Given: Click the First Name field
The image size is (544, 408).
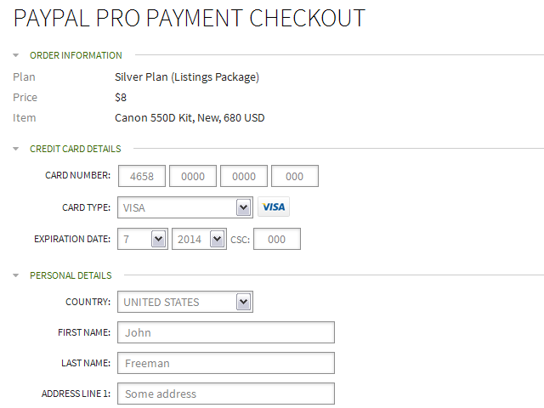Looking at the screenshot, I should 226,332.
